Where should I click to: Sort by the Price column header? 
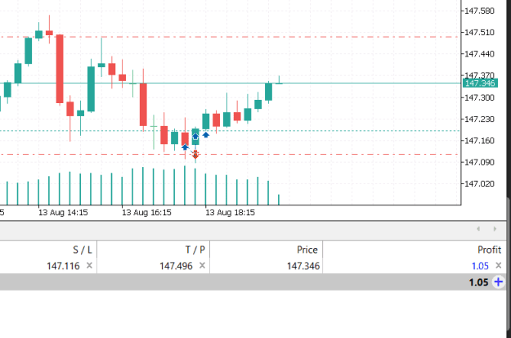(307, 250)
